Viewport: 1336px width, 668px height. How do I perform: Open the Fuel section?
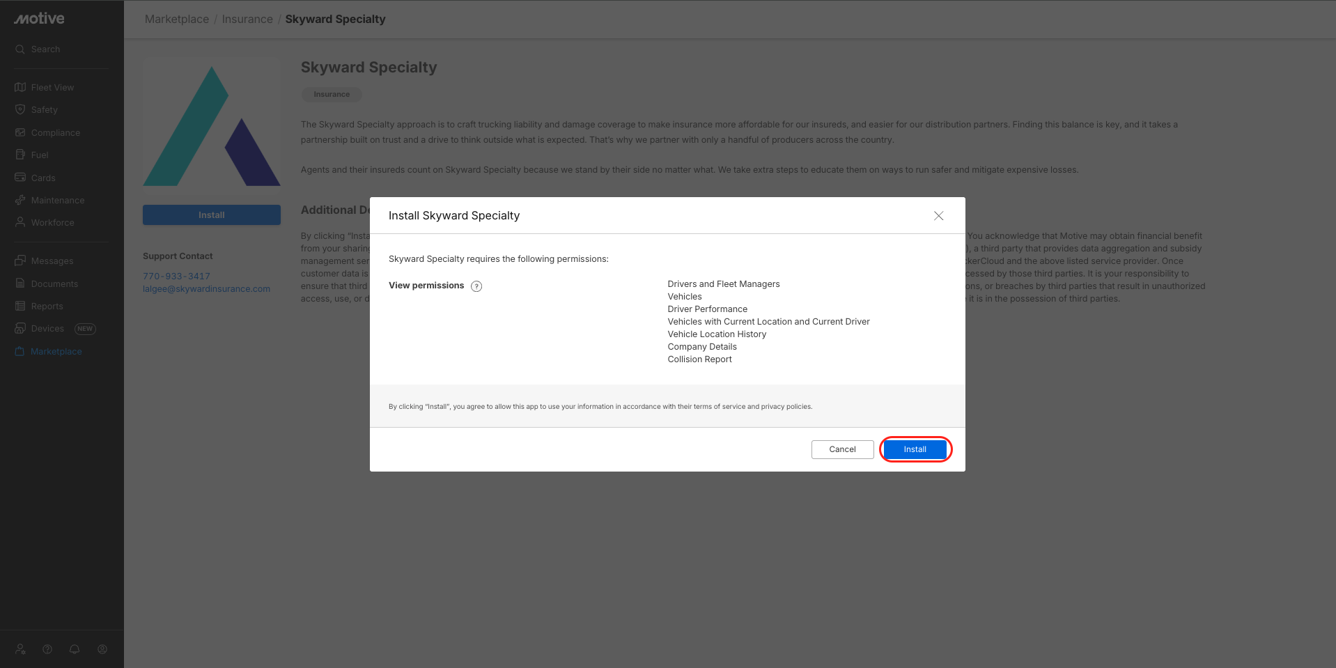(x=40, y=155)
